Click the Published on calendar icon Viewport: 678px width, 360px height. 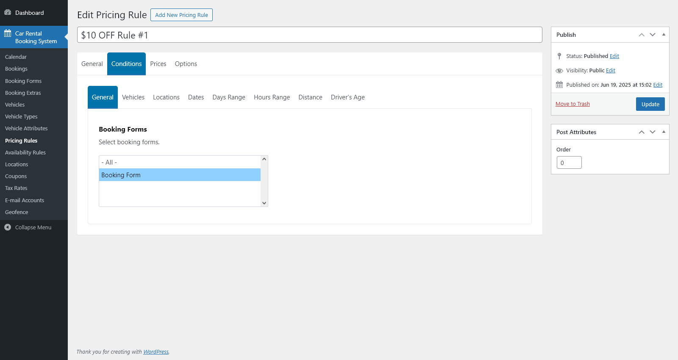tap(559, 85)
